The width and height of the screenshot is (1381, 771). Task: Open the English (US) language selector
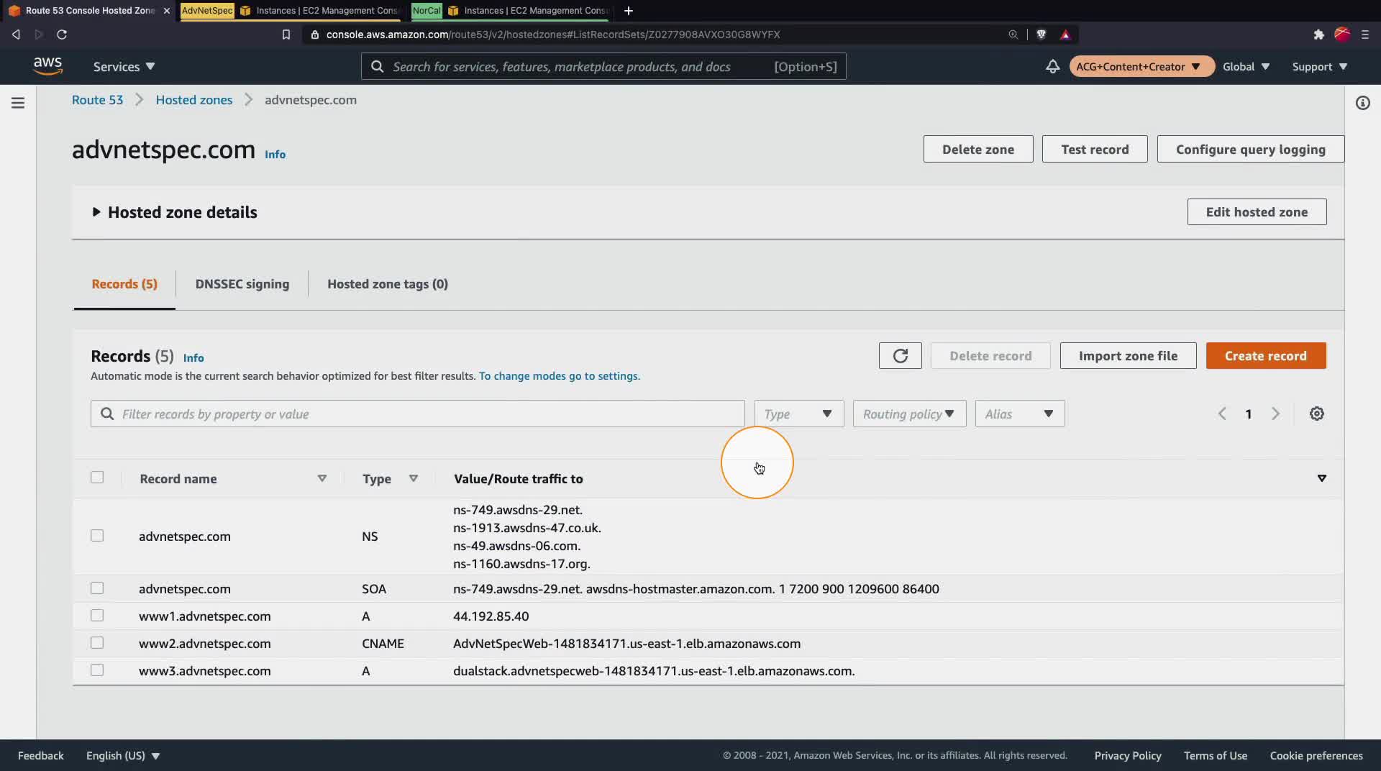(123, 755)
